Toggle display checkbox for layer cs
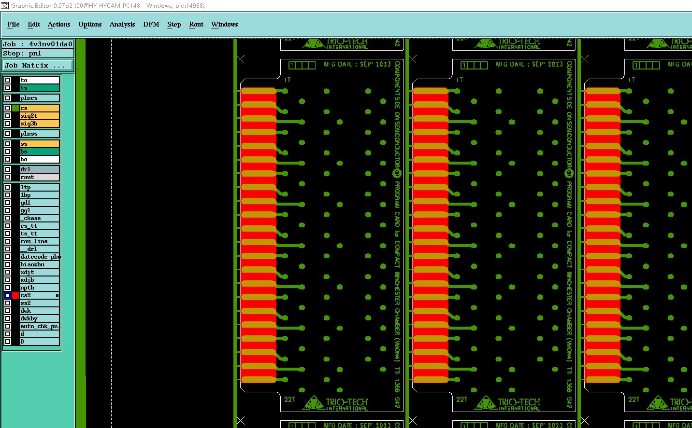This screenshot has height=428, width=692. tap(8, 108)
